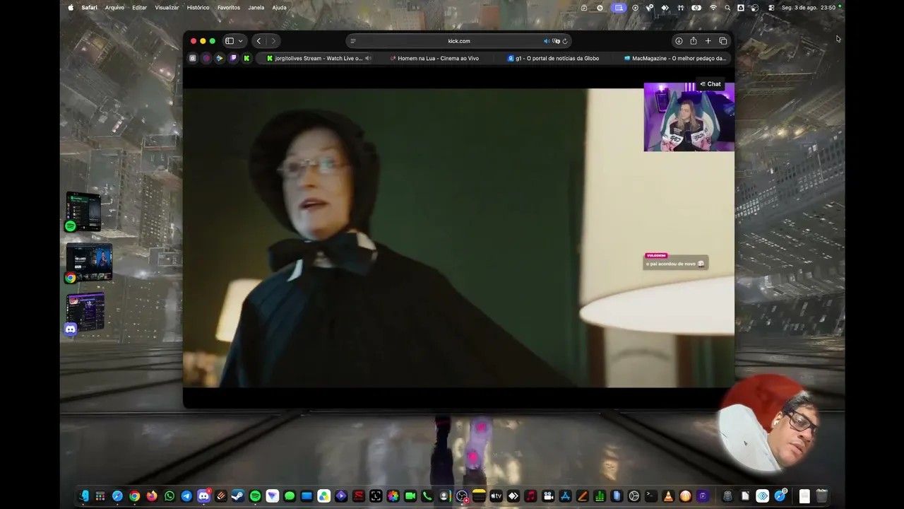Screen dimensions: 904x509
Task: Open Apple TV from the Dock
Action: [496, 496]
